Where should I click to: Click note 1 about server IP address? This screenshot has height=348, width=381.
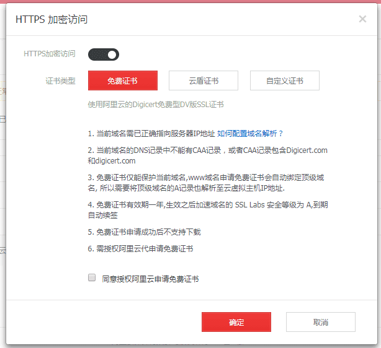(151, 133)
